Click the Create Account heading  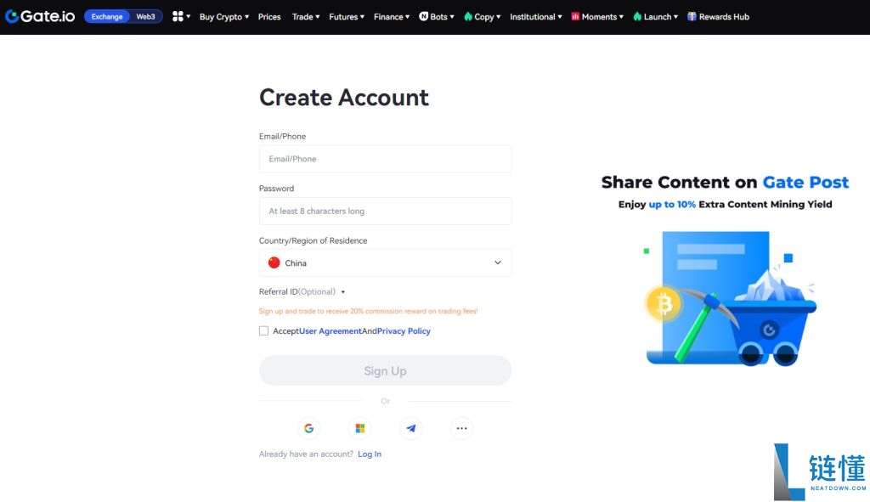point(344,98)
